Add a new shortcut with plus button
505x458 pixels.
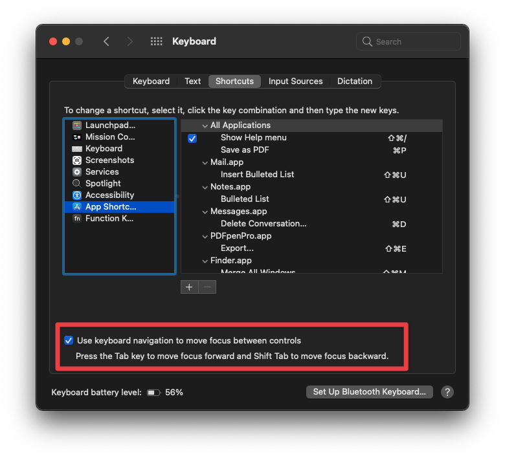189,287
